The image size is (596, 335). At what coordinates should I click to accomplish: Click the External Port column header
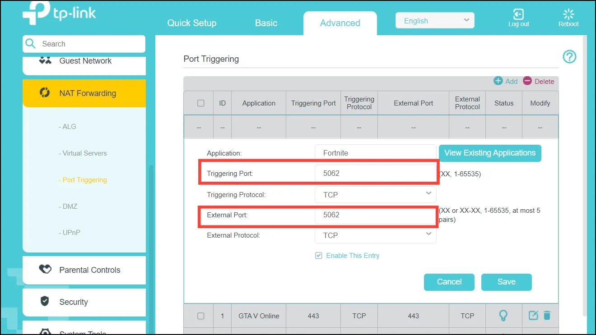pyautogui.click(x=414, y=103)
